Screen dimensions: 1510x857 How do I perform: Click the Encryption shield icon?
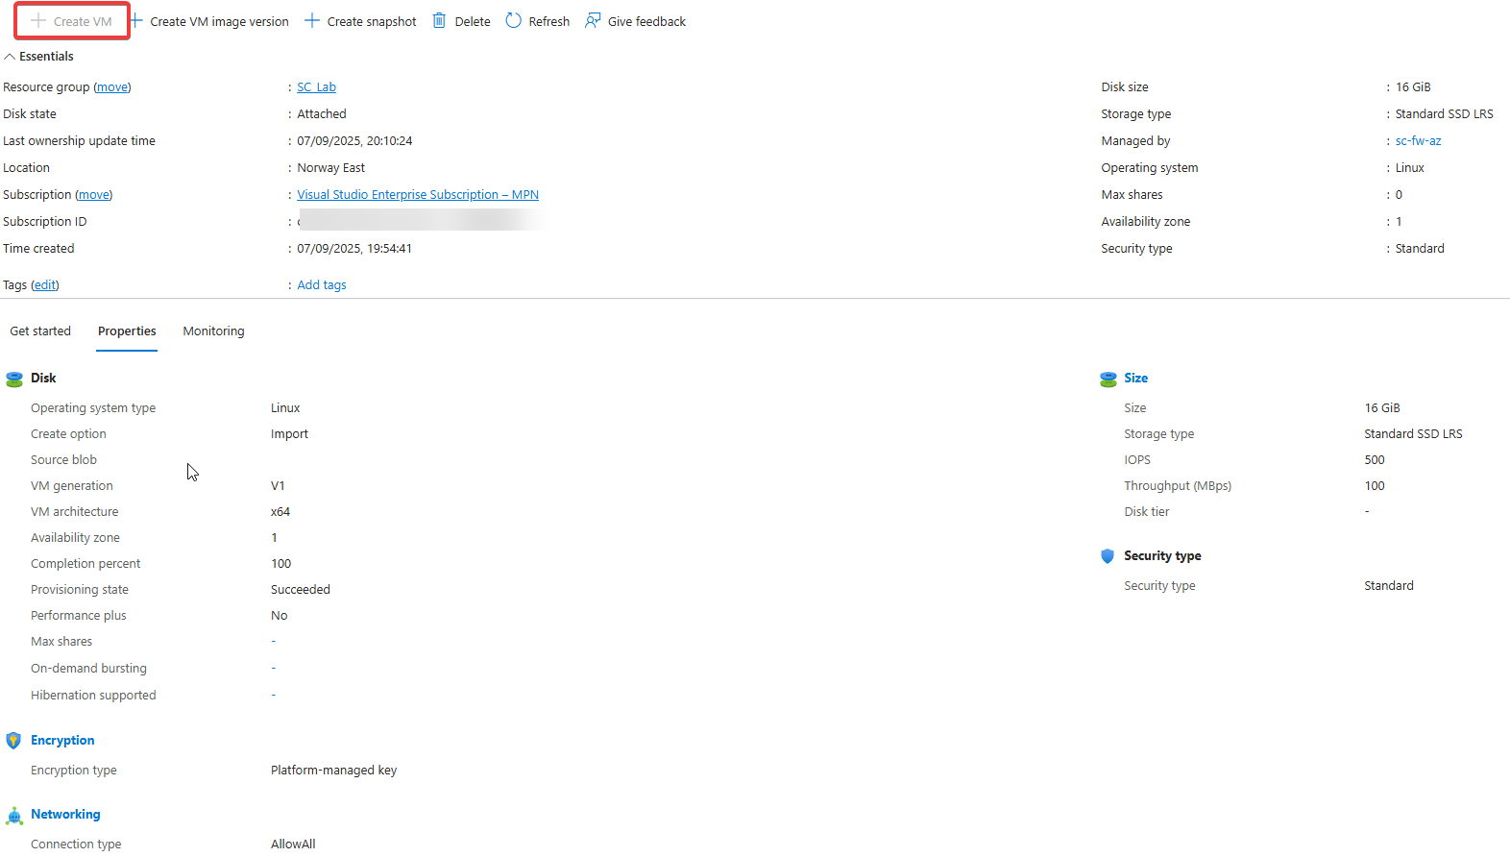coord(13,741)
